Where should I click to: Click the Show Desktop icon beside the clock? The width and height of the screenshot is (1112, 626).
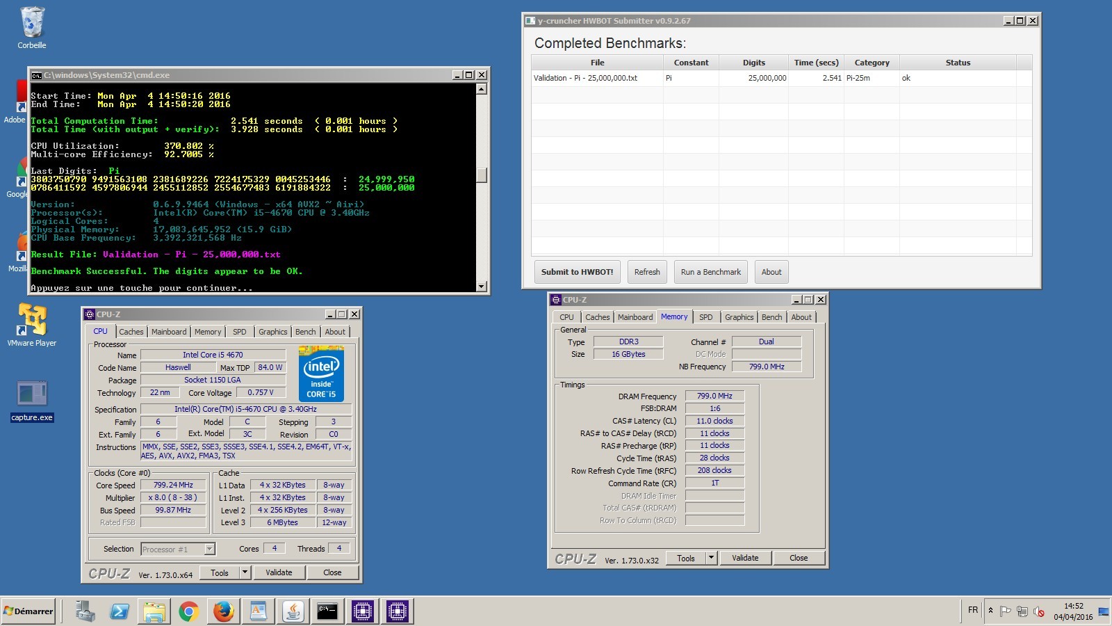point(1104,611)
